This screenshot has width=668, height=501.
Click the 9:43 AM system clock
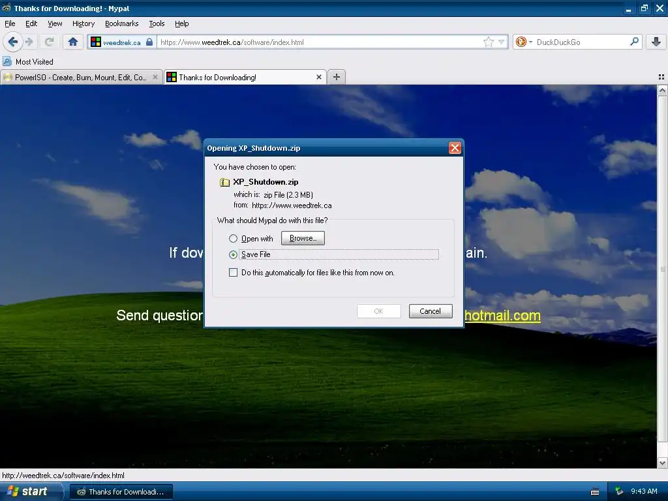coord(644,491)
